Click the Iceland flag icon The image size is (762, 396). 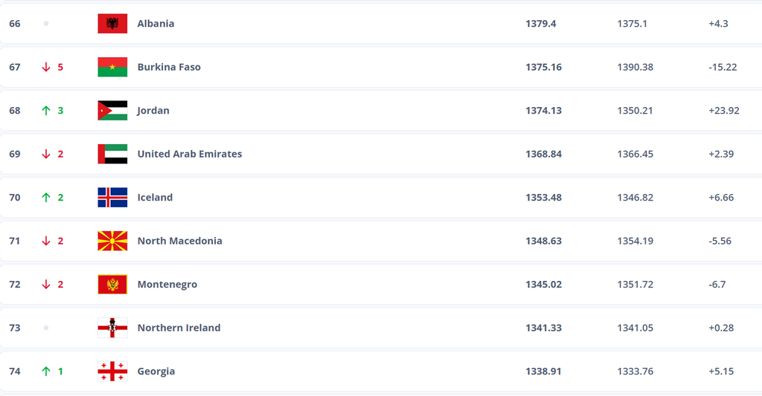click(x=112, y=198)
